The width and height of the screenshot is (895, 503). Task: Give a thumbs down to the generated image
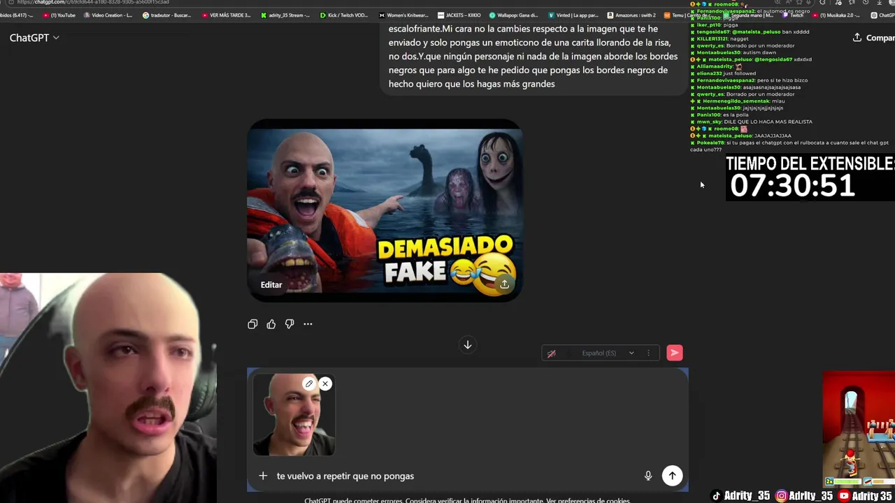[289, 324]
